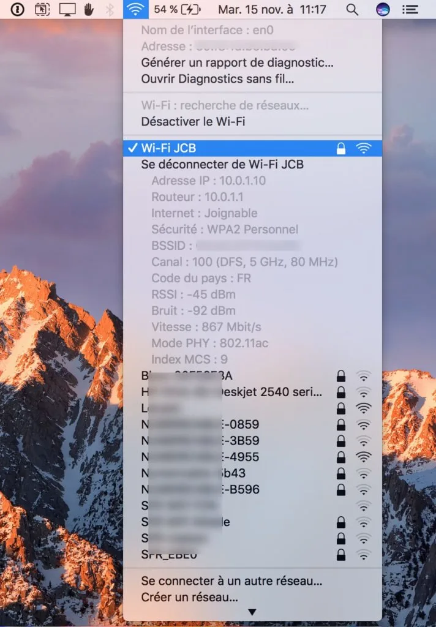Click signal icon on the -B596 row

[x=363, y=490]
